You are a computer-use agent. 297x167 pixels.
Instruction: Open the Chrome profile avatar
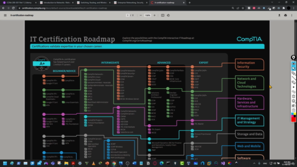[289, 8]
